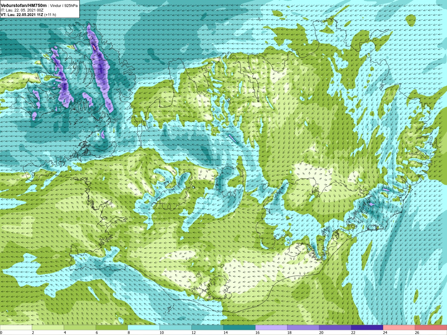Select the light turquoise 10–12 legend swatch

tap(176, 328)
